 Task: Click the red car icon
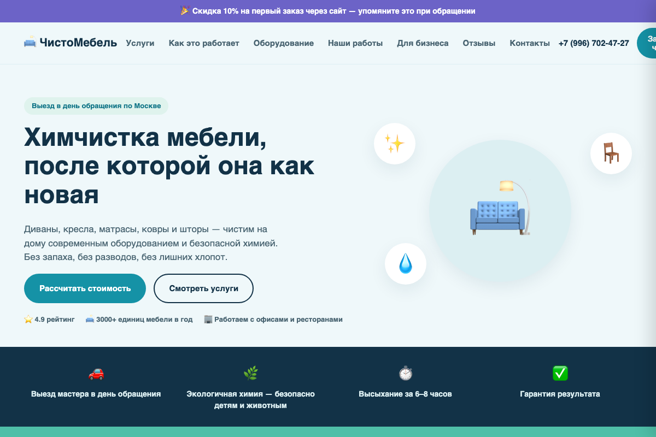[96, 374]
